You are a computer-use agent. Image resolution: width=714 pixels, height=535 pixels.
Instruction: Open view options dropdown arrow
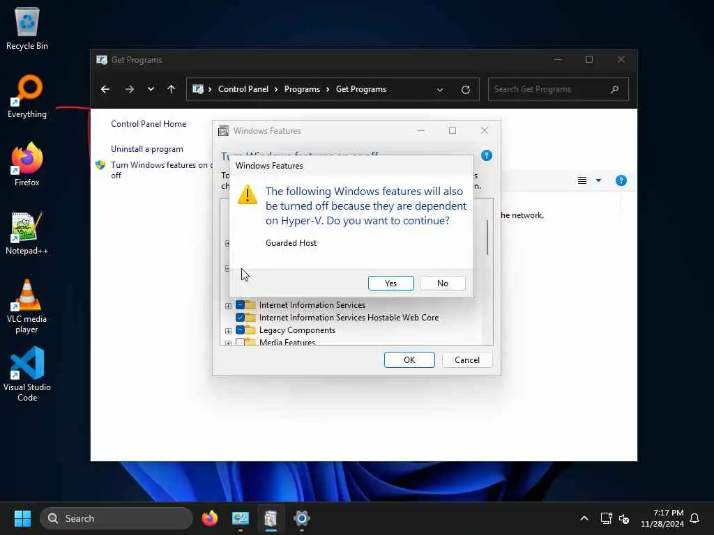tap(598, 180)
